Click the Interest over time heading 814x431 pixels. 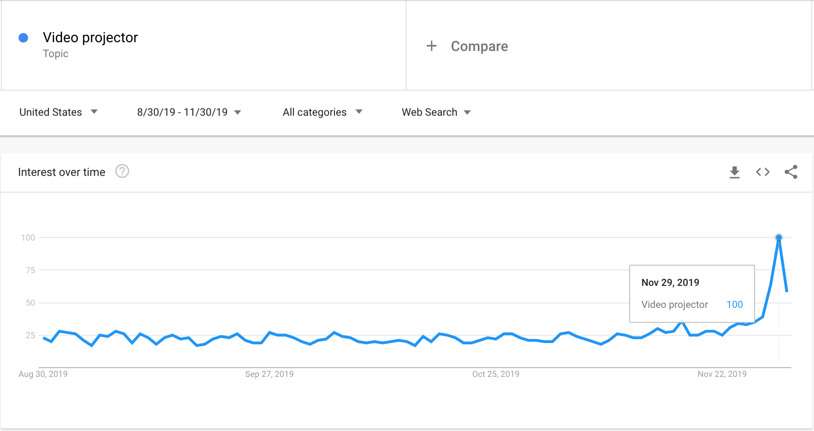click(x=62, y=172)
